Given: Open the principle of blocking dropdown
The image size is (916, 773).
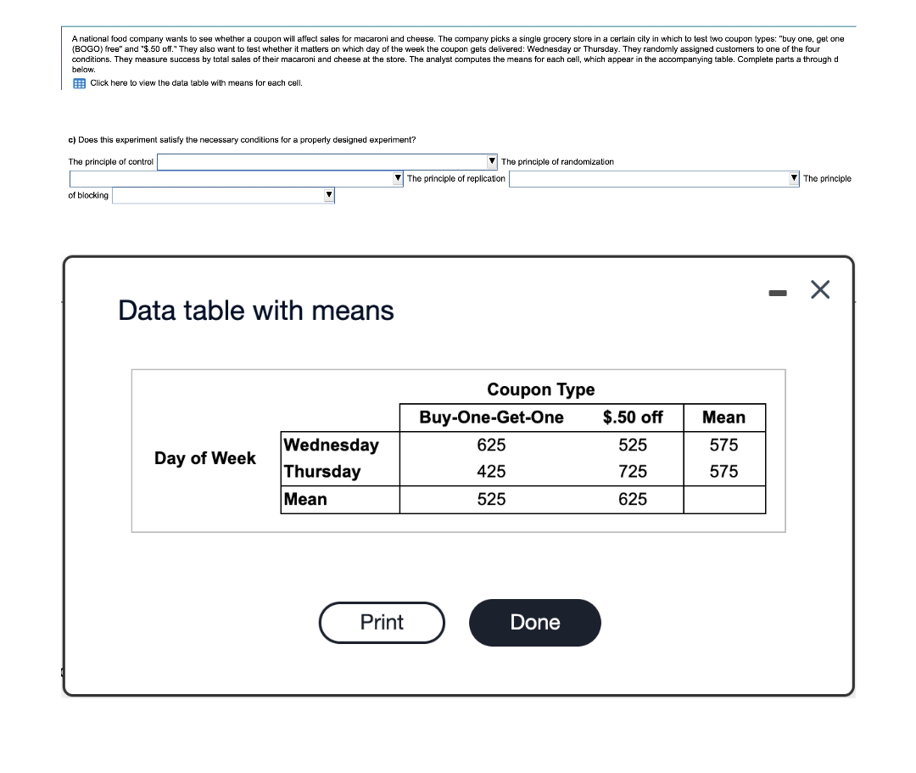Looking at the screenshot, I should pyautogui.click(x=223, y=195).
